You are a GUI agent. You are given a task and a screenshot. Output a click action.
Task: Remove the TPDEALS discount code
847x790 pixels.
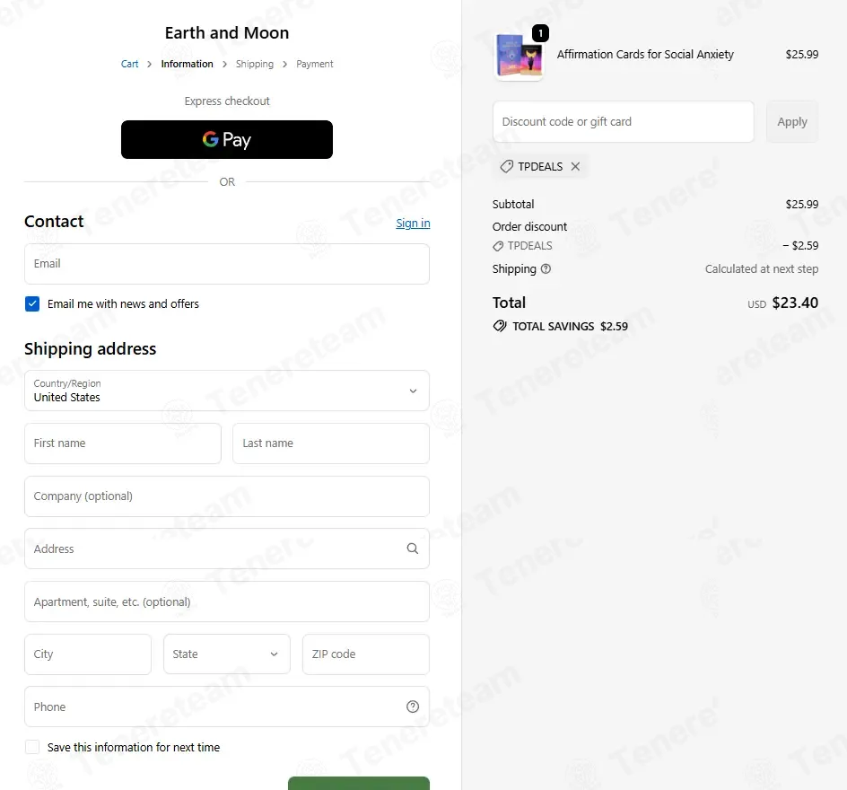(x=575, y=166)
